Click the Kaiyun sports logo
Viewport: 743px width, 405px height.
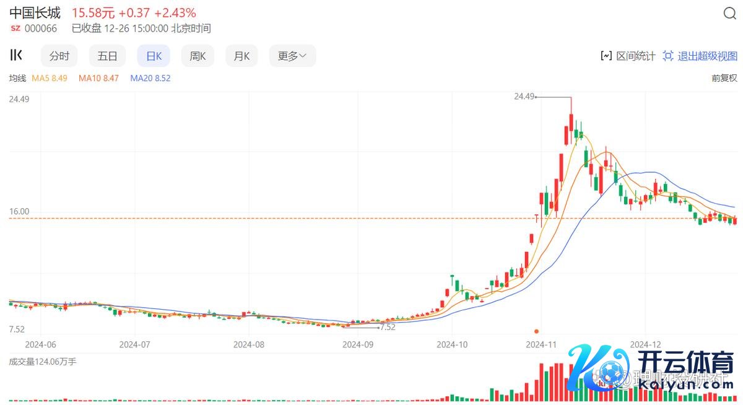click(650, 370)
